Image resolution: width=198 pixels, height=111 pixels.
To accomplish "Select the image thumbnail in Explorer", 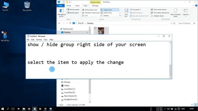I will pyautogui.click(x=101, y=31).
